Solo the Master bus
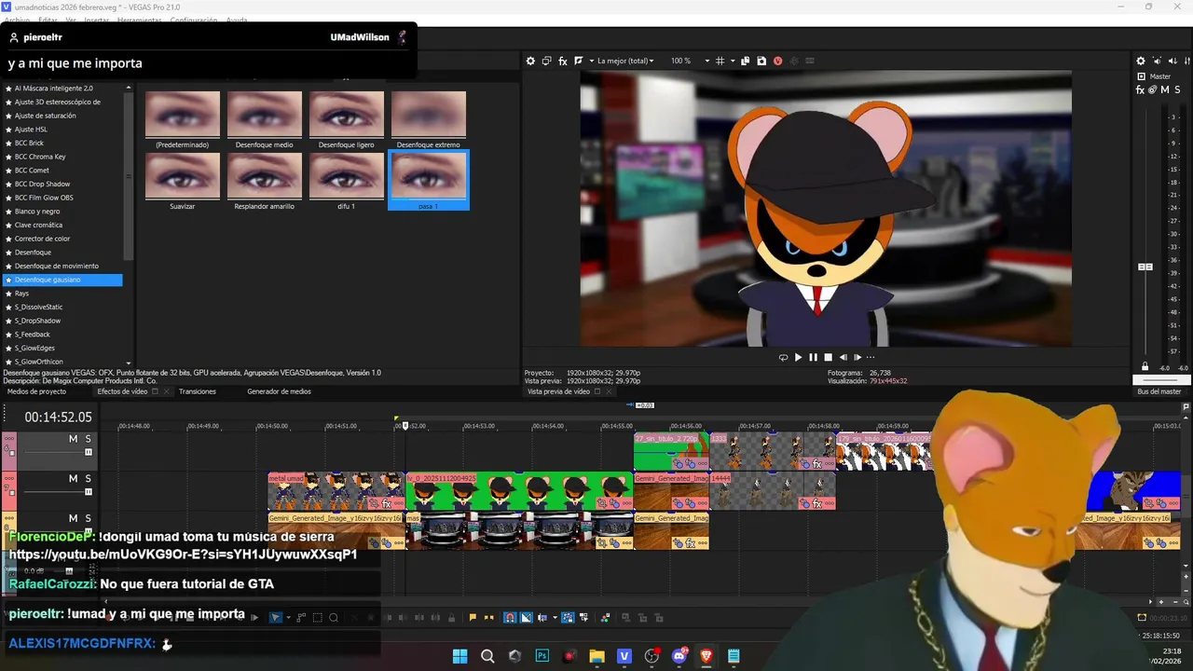Screen dimensions: 1193x671 (1178, 89)
